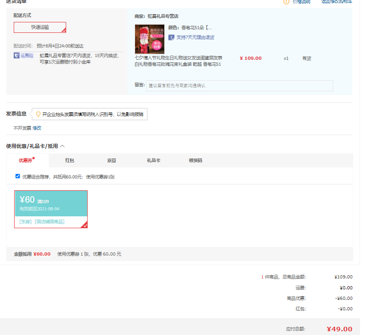The image size is (366, 335).
Task: Click 支持7天无理由退货 link
Action: point(195,37)
